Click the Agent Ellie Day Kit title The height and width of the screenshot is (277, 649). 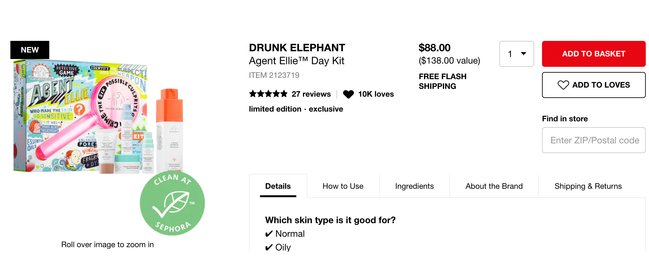point(296,61)
